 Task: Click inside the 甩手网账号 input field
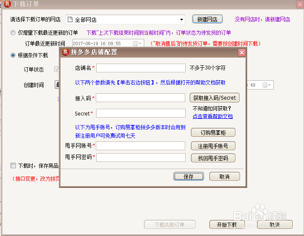[x=141, y=146]
